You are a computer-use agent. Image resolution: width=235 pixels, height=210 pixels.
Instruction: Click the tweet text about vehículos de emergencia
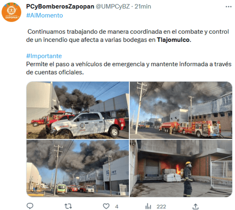[x=129, y=68]
